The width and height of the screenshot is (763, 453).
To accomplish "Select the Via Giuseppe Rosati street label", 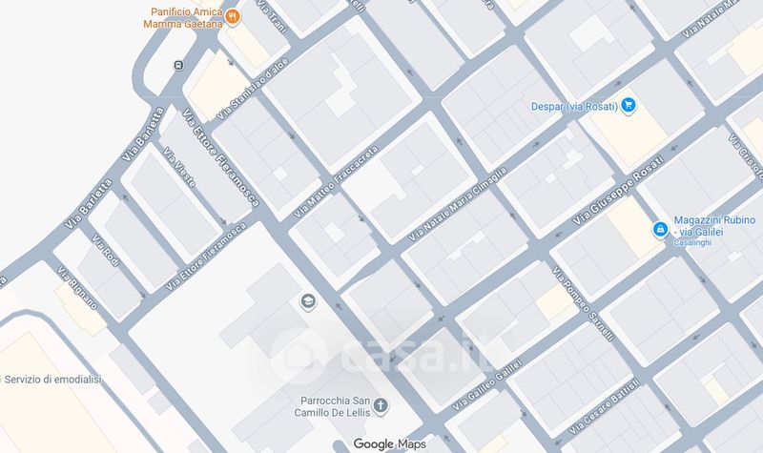I will coord(617,190).
